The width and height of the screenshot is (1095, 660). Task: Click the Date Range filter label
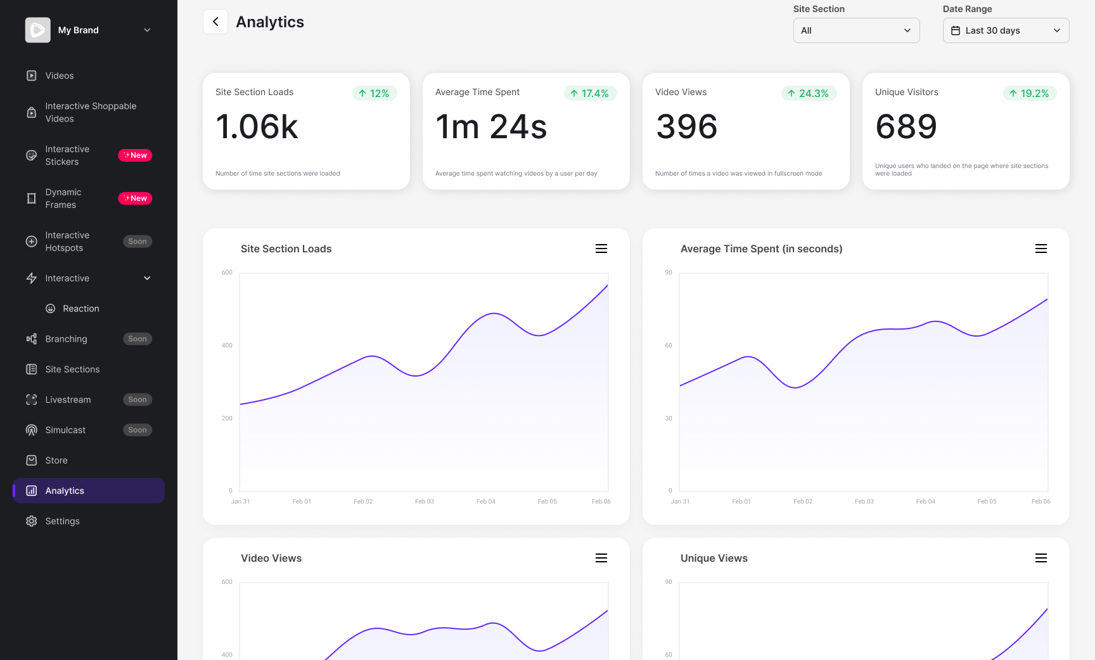[x=968, y=9]
